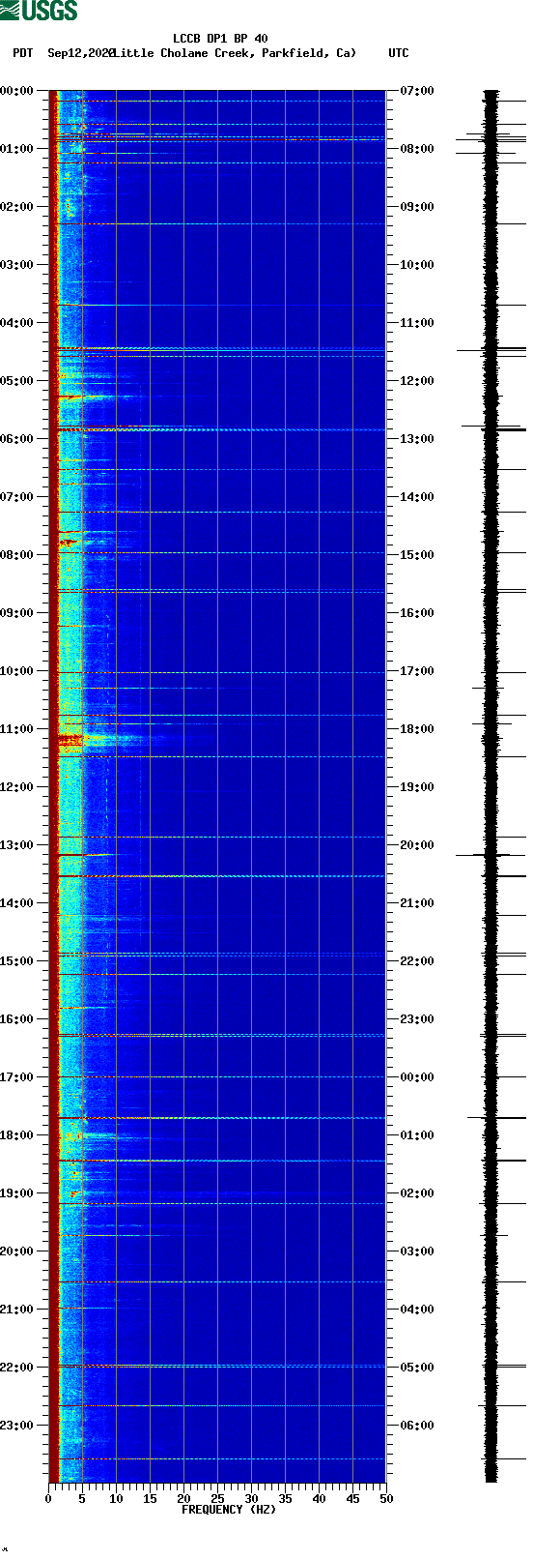533x1560 pixels.
Task: Click the 13:00 label on the UTC axis
Action: point(417,439)
